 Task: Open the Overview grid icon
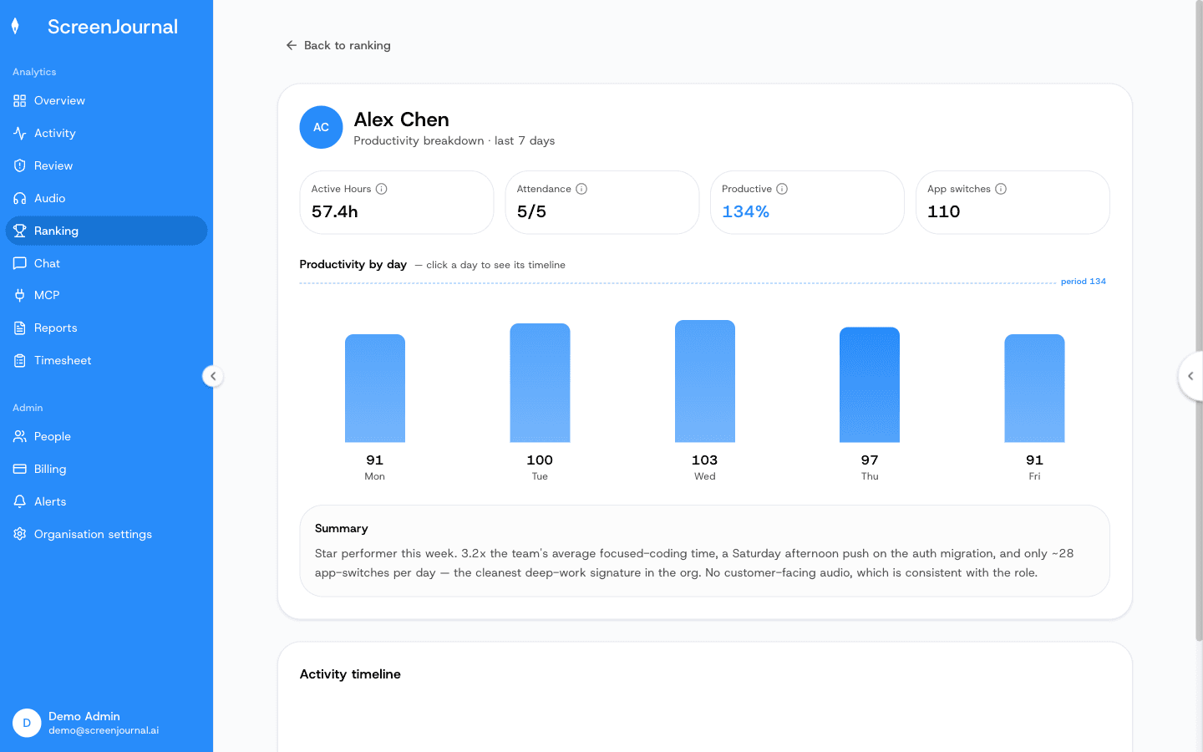pyautogui.click(x=20, y=101)
